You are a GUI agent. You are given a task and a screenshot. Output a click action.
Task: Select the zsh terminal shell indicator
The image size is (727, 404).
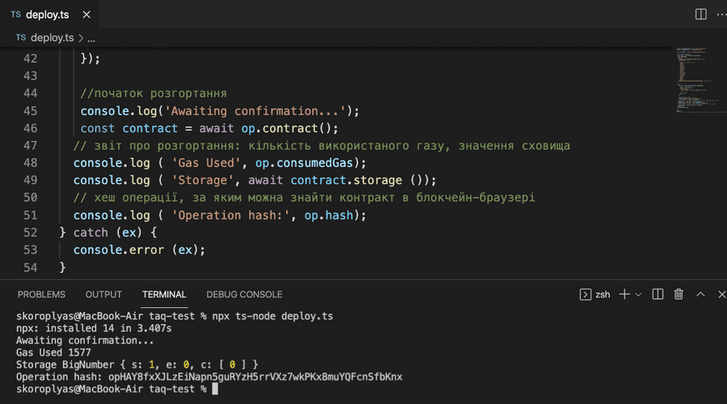[x=595, y=294]
